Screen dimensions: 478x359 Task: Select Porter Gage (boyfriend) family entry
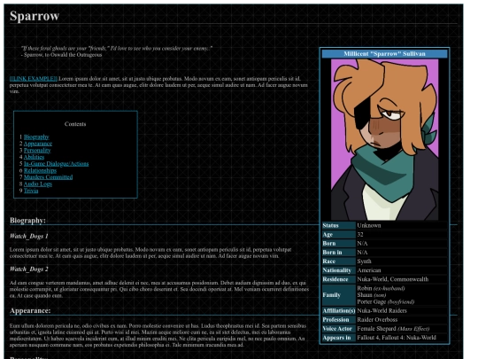point(386,301)
